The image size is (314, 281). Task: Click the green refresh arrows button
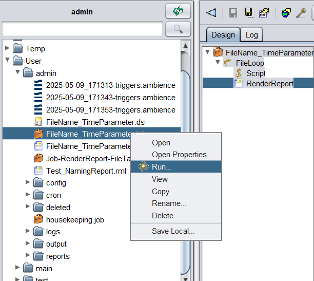point(178,11)
